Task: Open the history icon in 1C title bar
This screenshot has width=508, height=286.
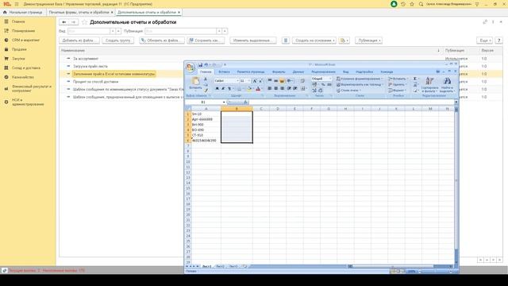Action: (403, 4)
